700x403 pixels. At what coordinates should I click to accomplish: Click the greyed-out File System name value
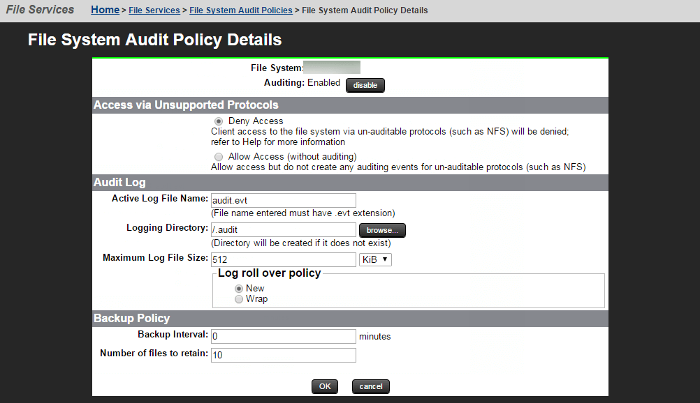tap(332, 68)
